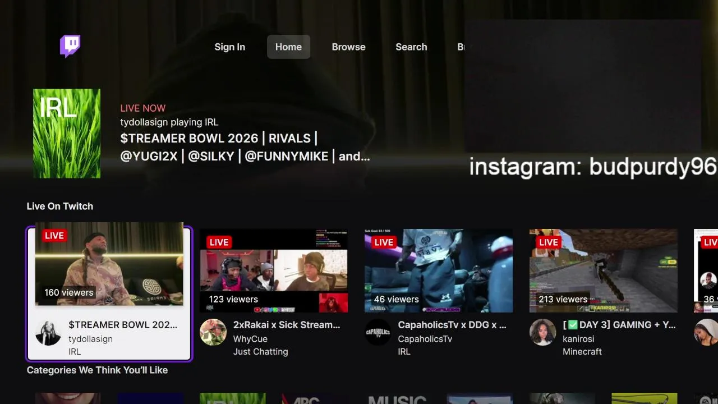Screen dimensions: 718x404
Task: Click IRL category under CapaholicsTv
Action: 404,352
